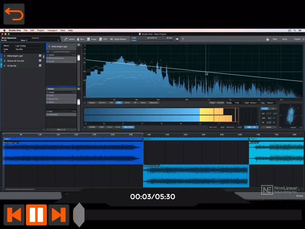Select the LU loudness unit button
The width and height of the screenshot is (305, 229).
click(273, 109)
